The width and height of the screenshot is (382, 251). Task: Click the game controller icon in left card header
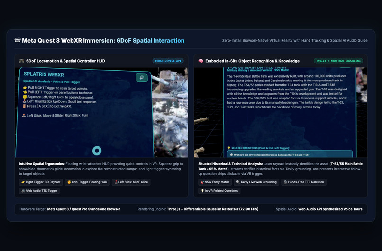point(22,61)
